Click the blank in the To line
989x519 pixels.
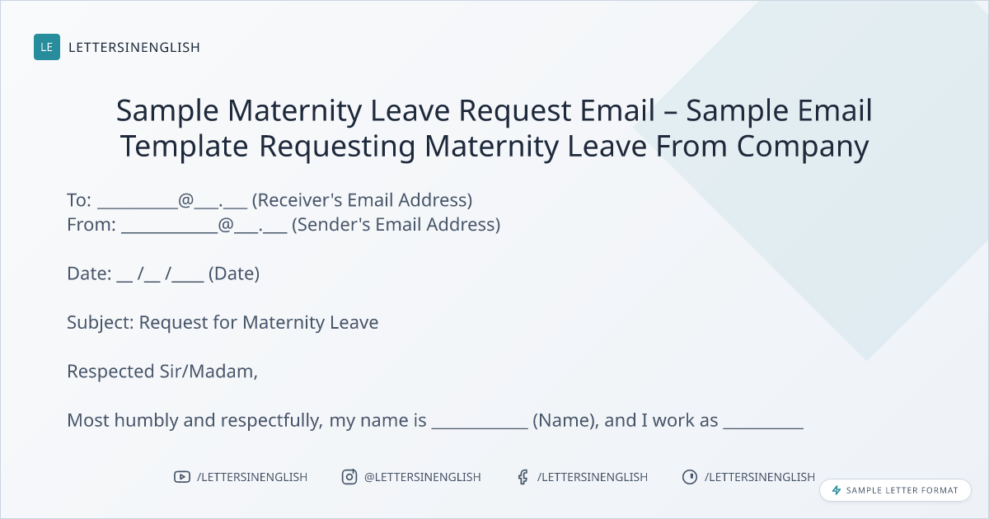(137, 202)
